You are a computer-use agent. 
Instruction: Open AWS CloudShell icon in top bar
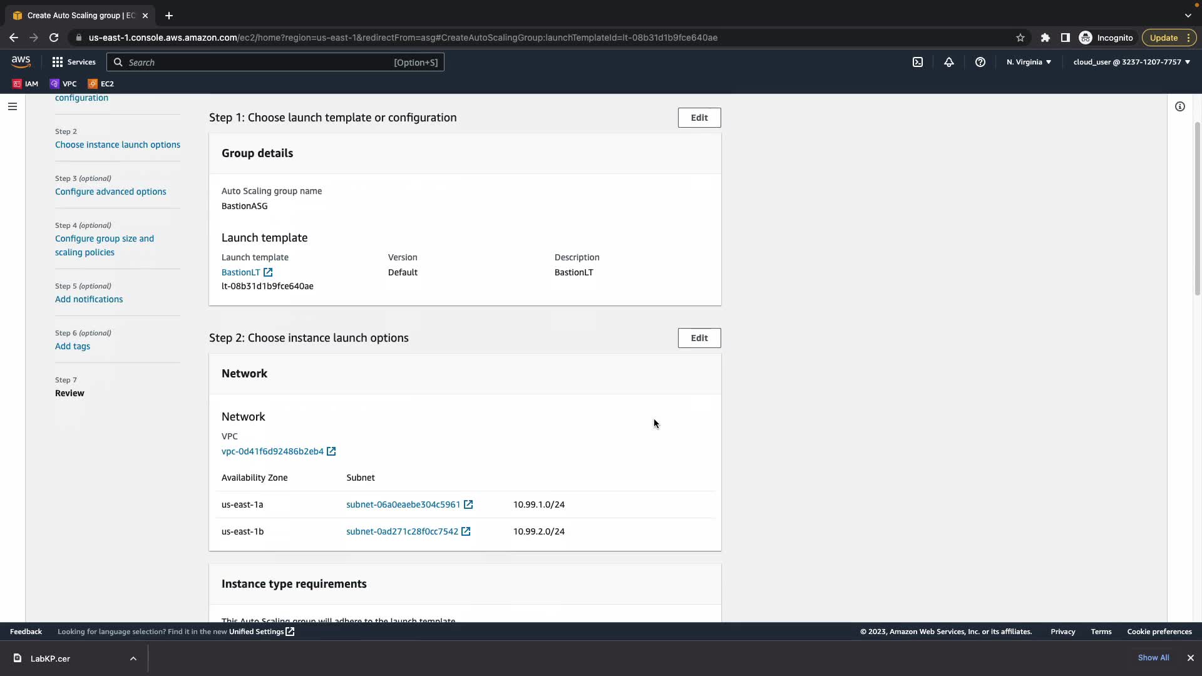[918, 62]
